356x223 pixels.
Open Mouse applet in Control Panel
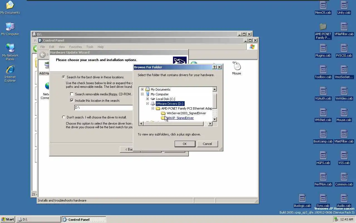(237, 68)
